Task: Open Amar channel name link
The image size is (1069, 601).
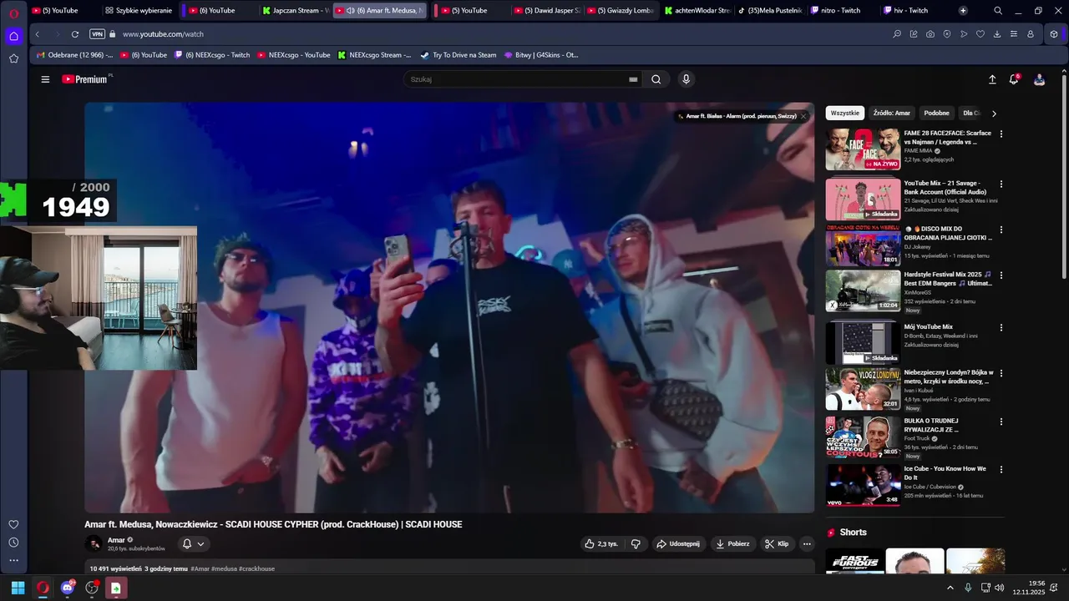Action: [x=116, y=540]
